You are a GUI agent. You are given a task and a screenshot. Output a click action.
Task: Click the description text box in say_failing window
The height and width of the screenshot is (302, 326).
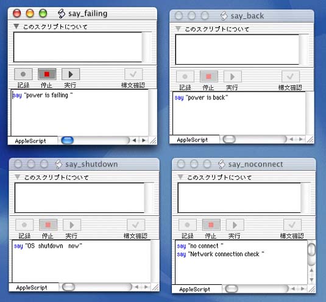[78, 47]
